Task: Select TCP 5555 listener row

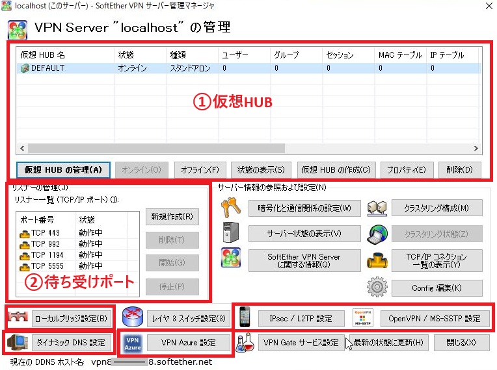Action: (x=77, y=267)
